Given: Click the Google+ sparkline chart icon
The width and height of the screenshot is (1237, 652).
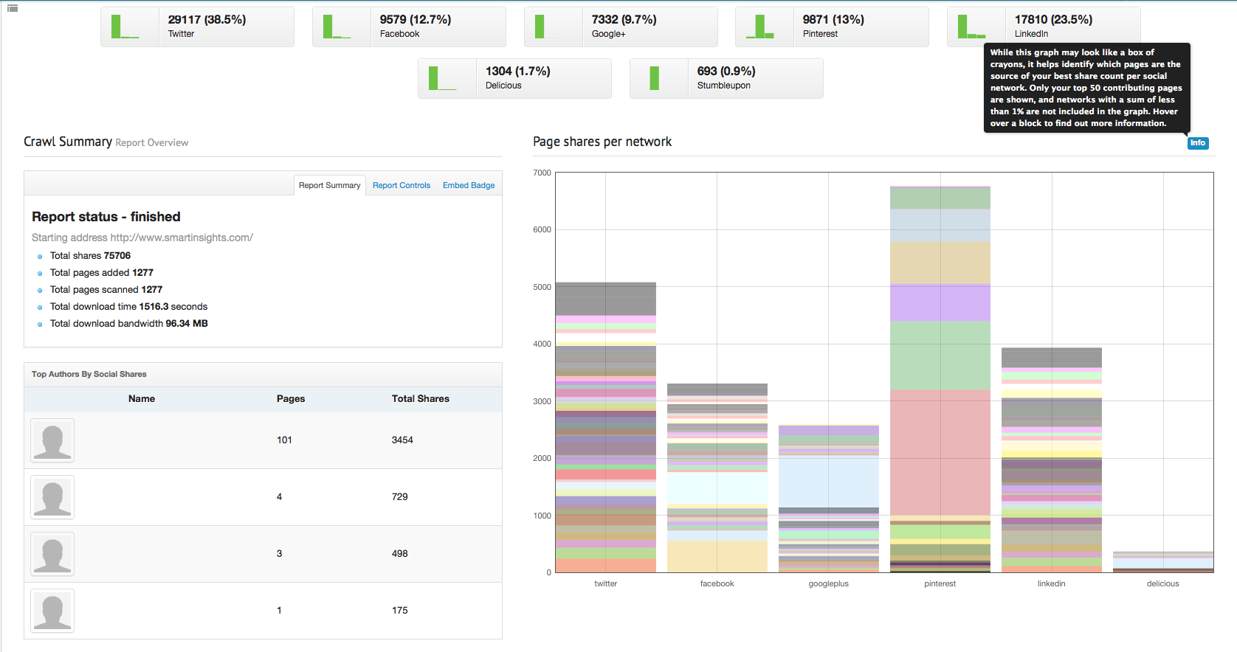Looking at the screenshot, I should 549,27.
